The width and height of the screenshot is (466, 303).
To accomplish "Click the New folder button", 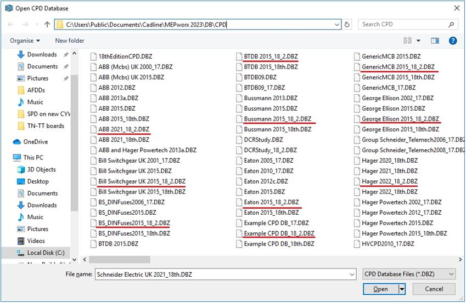I will [x=70, y=41].
